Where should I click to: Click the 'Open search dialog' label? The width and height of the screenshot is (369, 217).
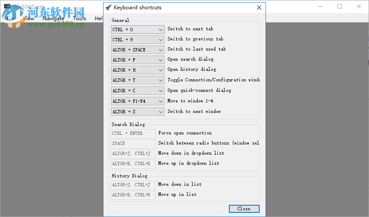click(190, 59)
